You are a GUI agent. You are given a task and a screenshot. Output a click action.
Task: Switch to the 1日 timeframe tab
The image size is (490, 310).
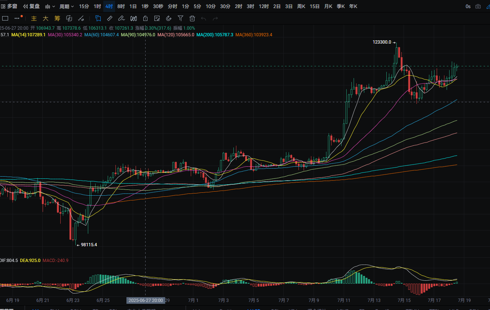point(133,6)
